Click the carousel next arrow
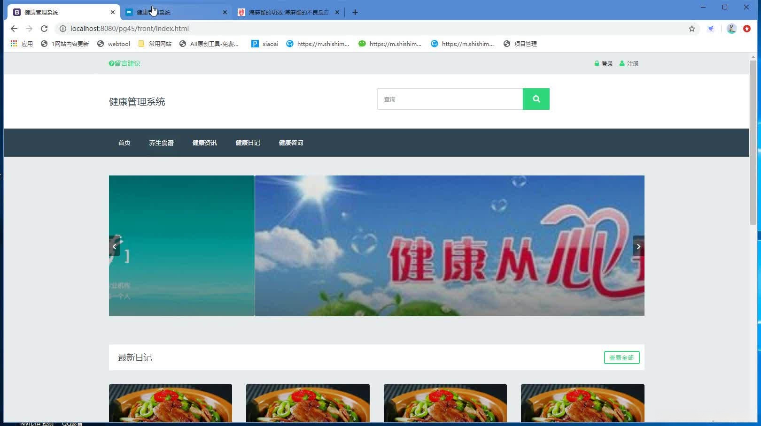Viewport: 761px width, 426px height. tap(638, 246)
